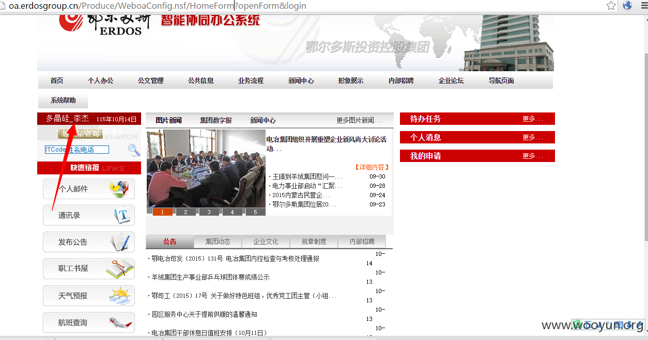Click 更多 link in 待办任务 header
This screenshot has width=648, height=340.
coord(533,119)
